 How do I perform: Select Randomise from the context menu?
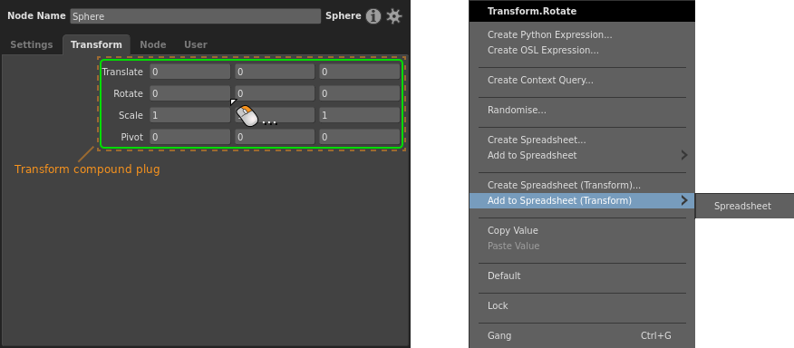[x=517, y=110]
